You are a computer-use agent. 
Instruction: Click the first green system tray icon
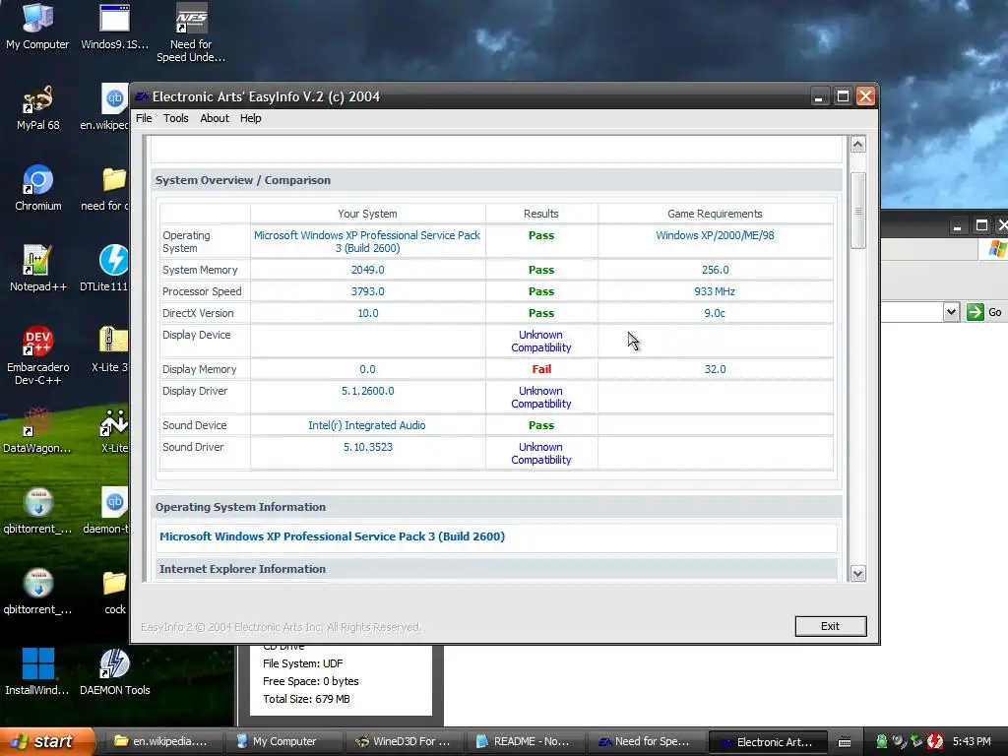pos(882,741)
